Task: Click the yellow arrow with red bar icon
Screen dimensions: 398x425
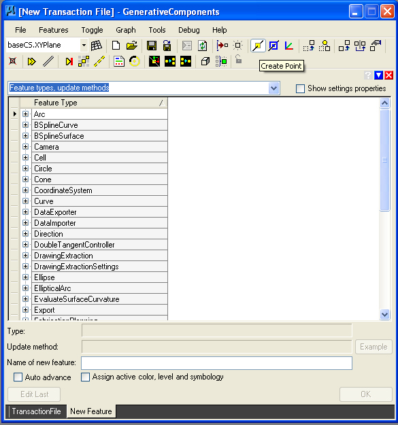Action: coord(69,61)
